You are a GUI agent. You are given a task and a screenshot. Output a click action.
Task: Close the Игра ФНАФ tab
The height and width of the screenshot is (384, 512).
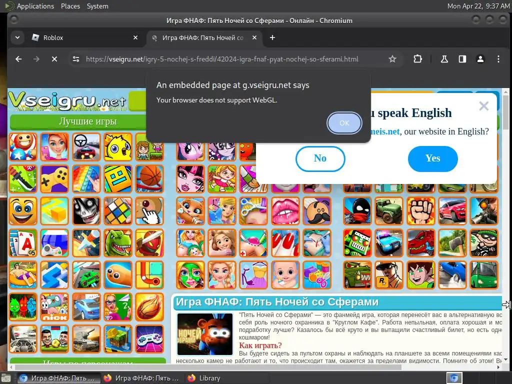(x=254, y=37)
